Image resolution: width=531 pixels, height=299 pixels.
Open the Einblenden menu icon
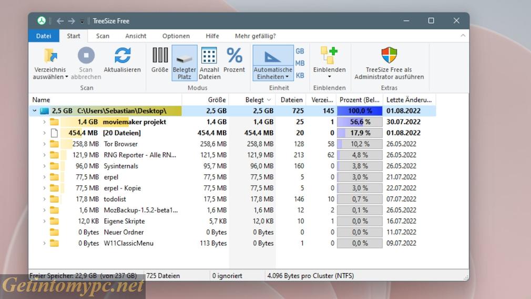tap(329, 55)
